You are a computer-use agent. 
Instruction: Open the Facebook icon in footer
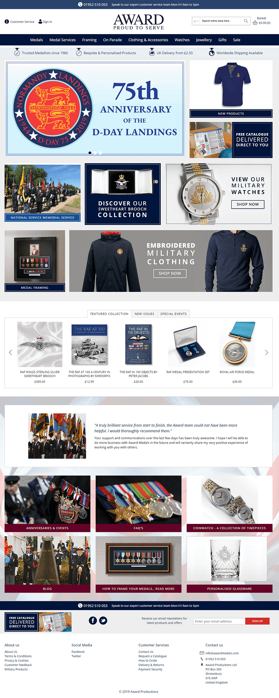93,621
